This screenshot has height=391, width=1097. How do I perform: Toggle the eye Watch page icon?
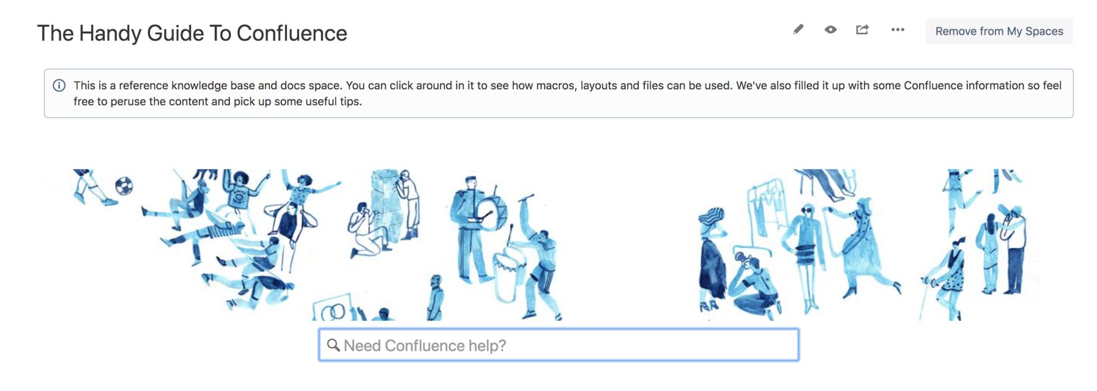(830, 30)
